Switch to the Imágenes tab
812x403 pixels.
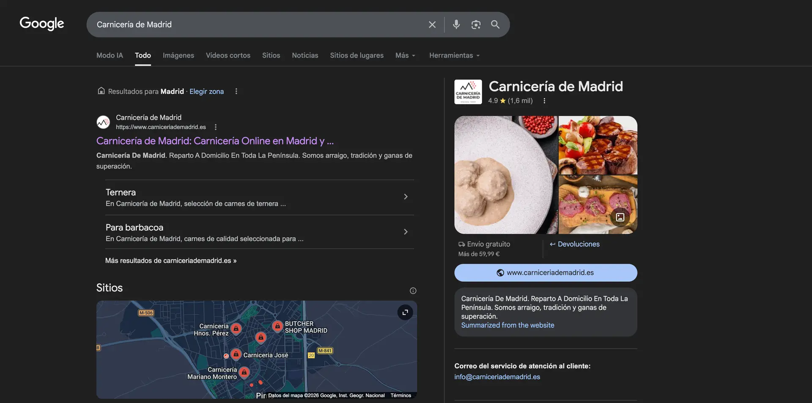(178, 55)
